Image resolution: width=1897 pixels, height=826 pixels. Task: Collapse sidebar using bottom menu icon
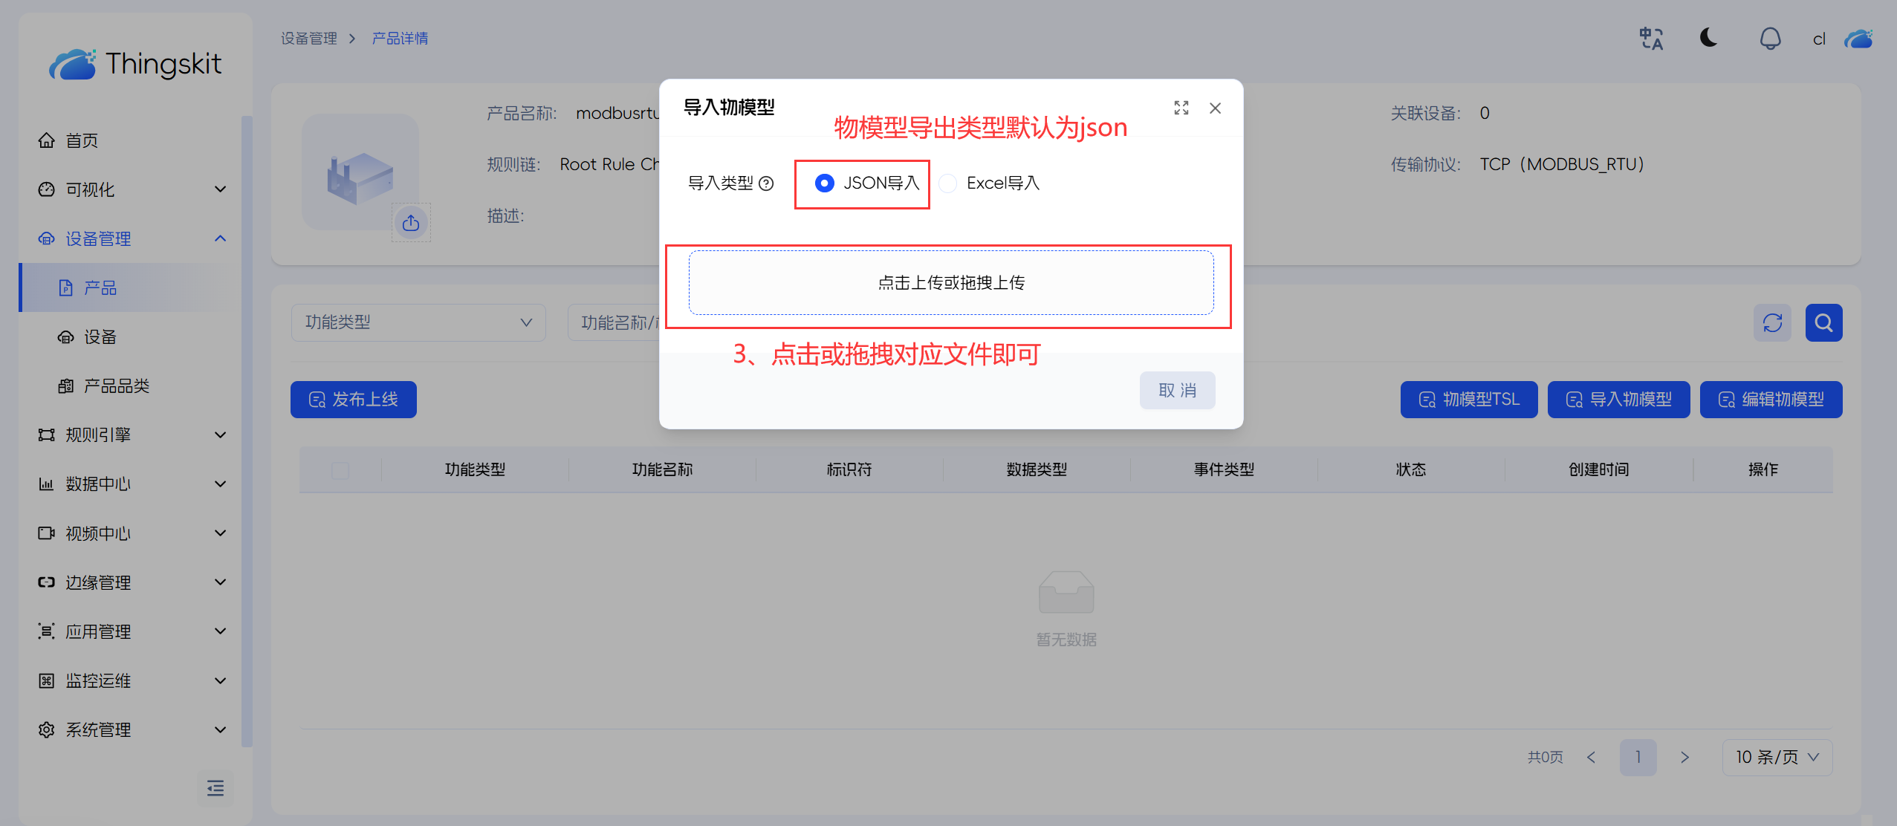215,788
